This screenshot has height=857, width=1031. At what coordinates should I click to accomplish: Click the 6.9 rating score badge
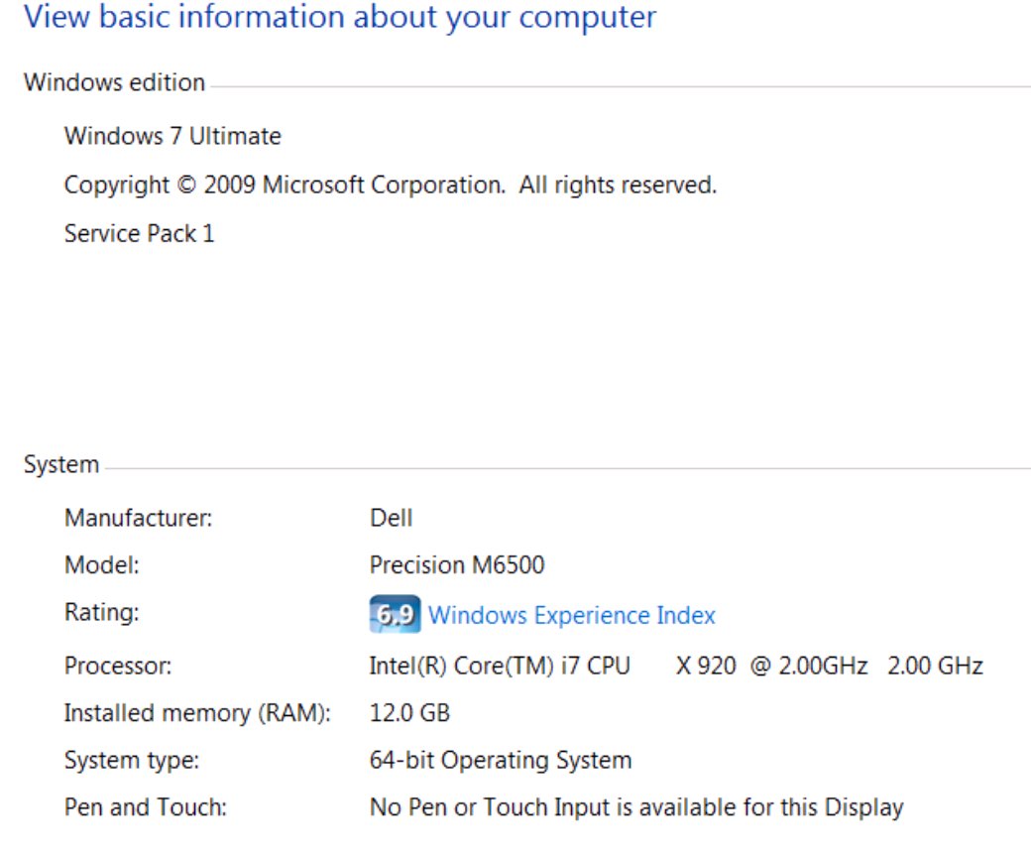[x=394, y=615]
